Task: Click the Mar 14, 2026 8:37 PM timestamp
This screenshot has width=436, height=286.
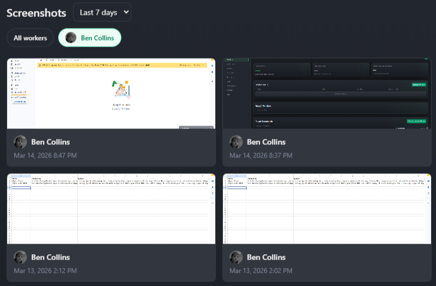Action: point(261,155)
